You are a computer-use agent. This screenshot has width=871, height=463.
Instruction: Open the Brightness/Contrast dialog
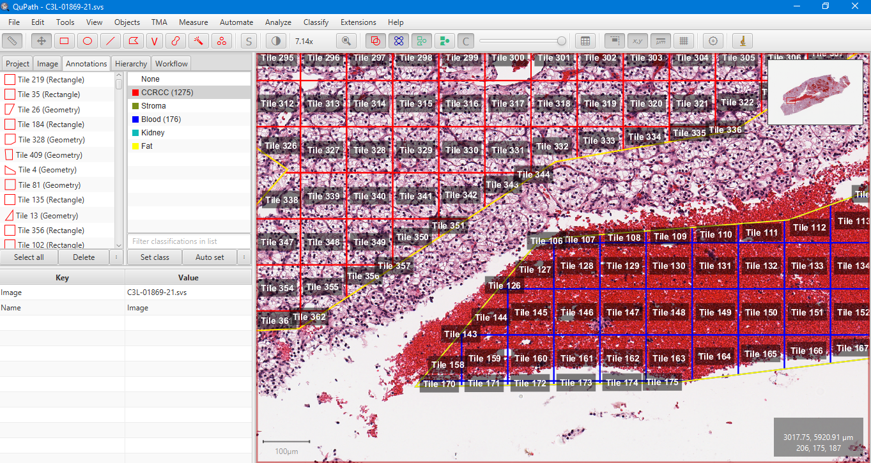coord(275,40)
